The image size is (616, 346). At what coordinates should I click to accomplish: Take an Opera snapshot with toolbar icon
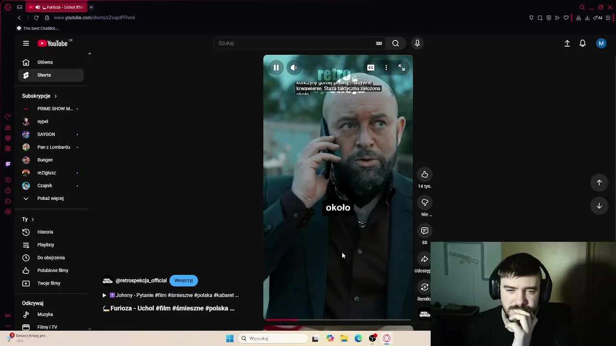click(540, 18)
